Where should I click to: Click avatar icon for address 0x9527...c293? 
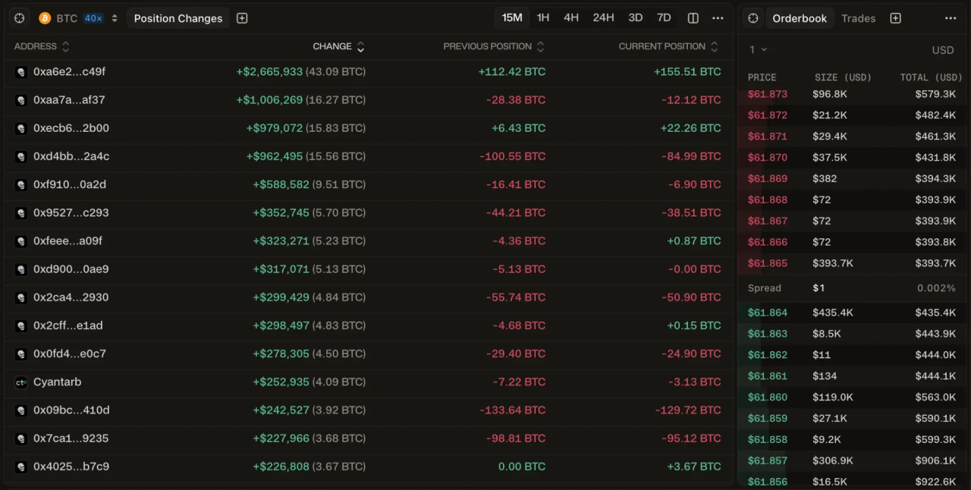pyautogui.click(x=21, y=213)
